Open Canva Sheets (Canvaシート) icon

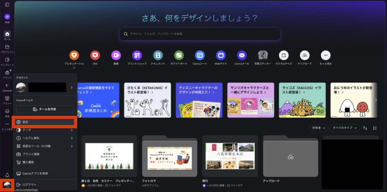(x=200, y=55)
